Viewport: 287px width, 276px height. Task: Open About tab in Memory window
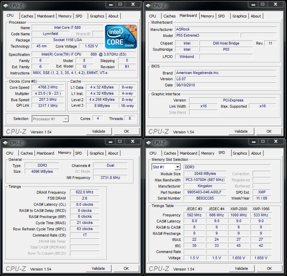point(113,153)
